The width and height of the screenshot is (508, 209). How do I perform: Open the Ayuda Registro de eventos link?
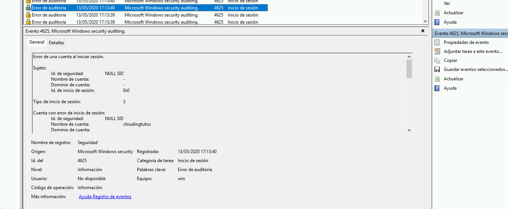105,197
